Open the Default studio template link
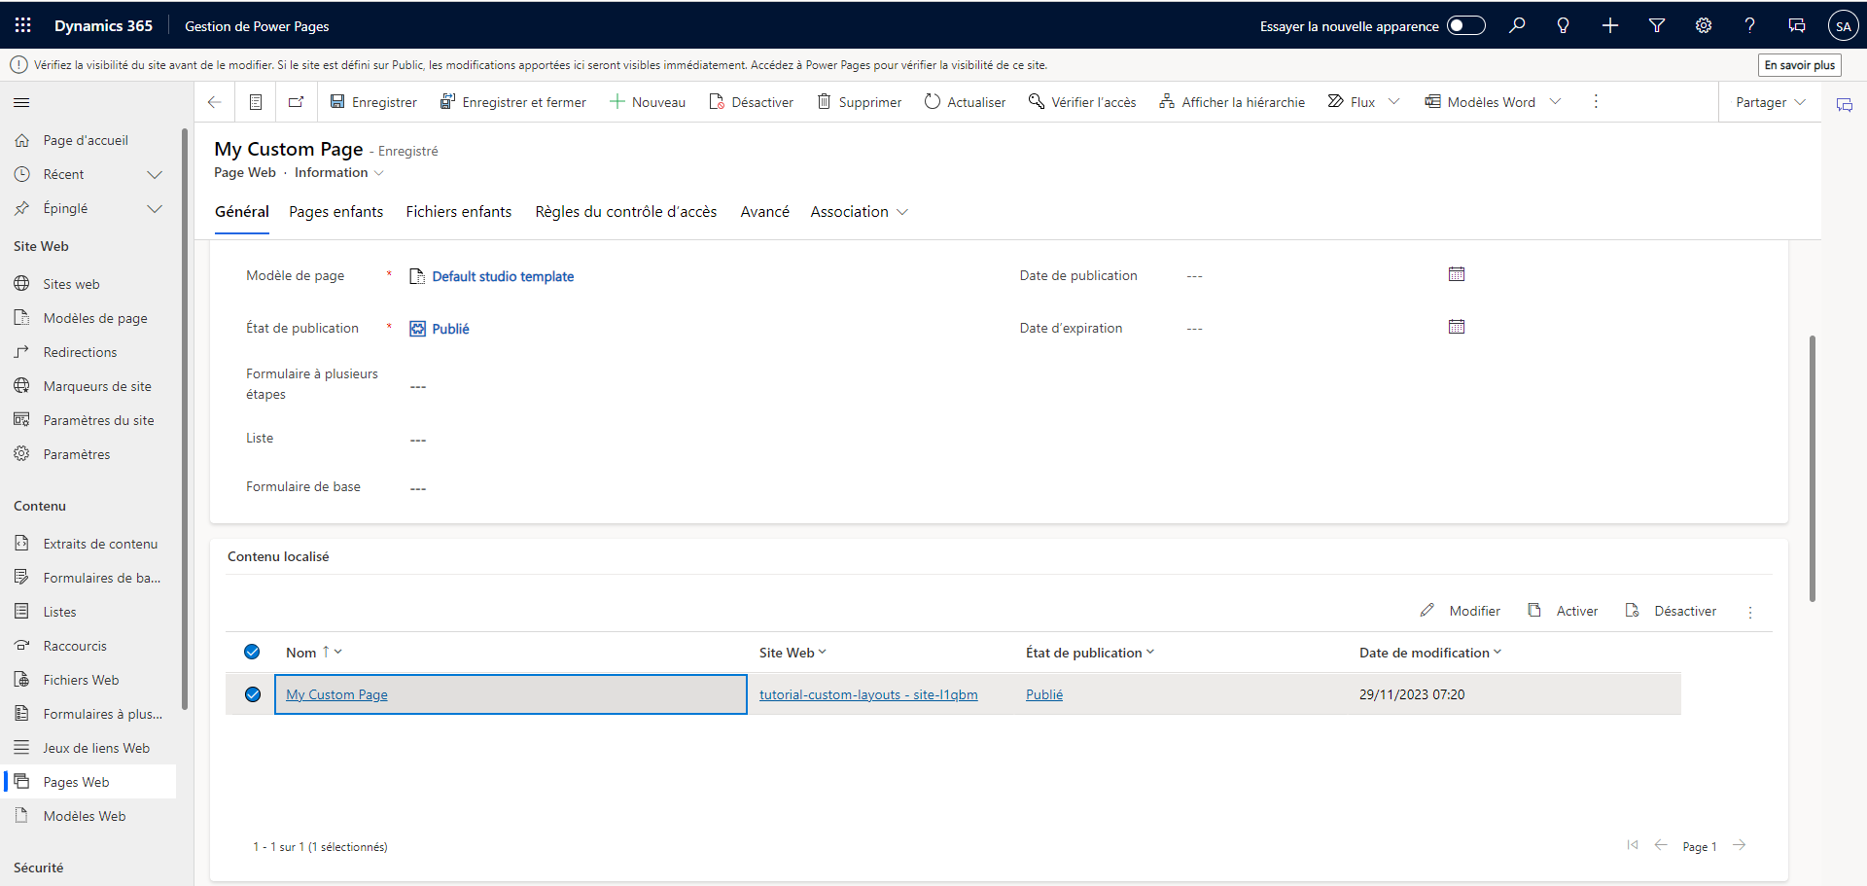1867x886 pixels. pos(503,276)
